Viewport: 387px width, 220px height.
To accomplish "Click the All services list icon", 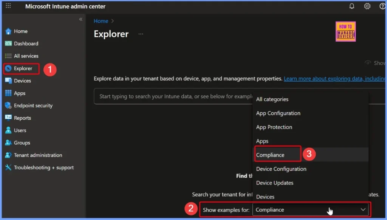I will [8, 56].
